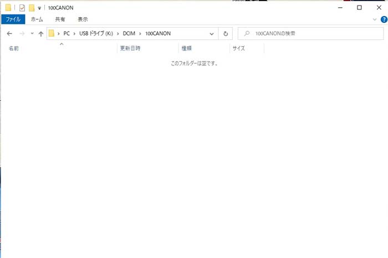Click the New Folder quick access icon
Screen dimensions: 388x258
(32, 8)
